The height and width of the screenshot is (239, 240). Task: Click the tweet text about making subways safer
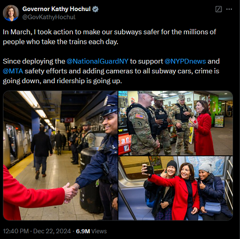[109, 37]
